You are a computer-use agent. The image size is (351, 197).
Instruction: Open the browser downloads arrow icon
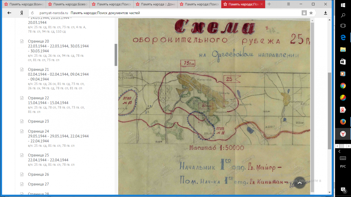pyautogui.click(x=326, y=13)
